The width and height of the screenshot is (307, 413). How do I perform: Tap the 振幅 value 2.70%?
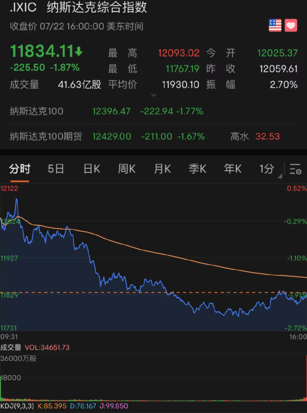[284, 85]
